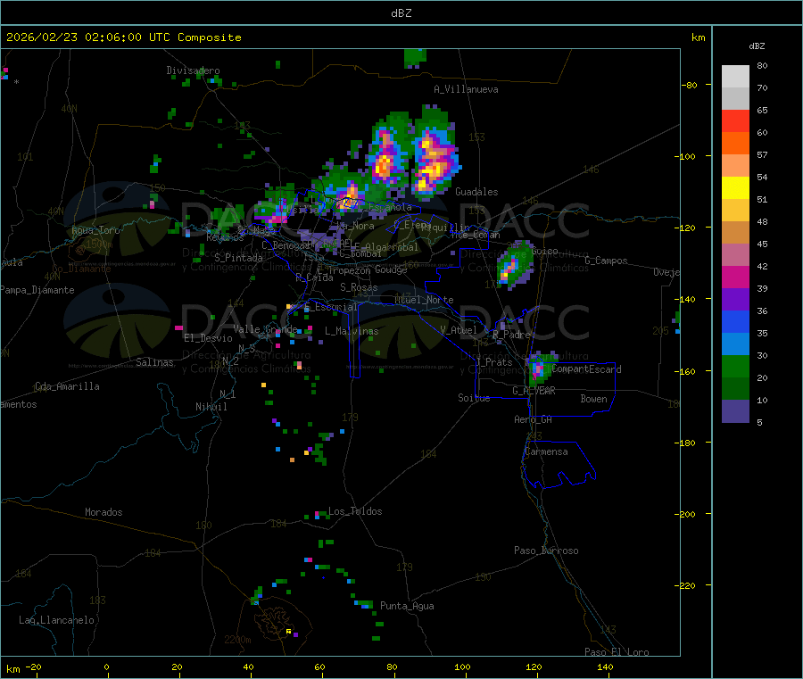Click the Punta_Agua label
803x679 pixels.
(x=407, y=606)
